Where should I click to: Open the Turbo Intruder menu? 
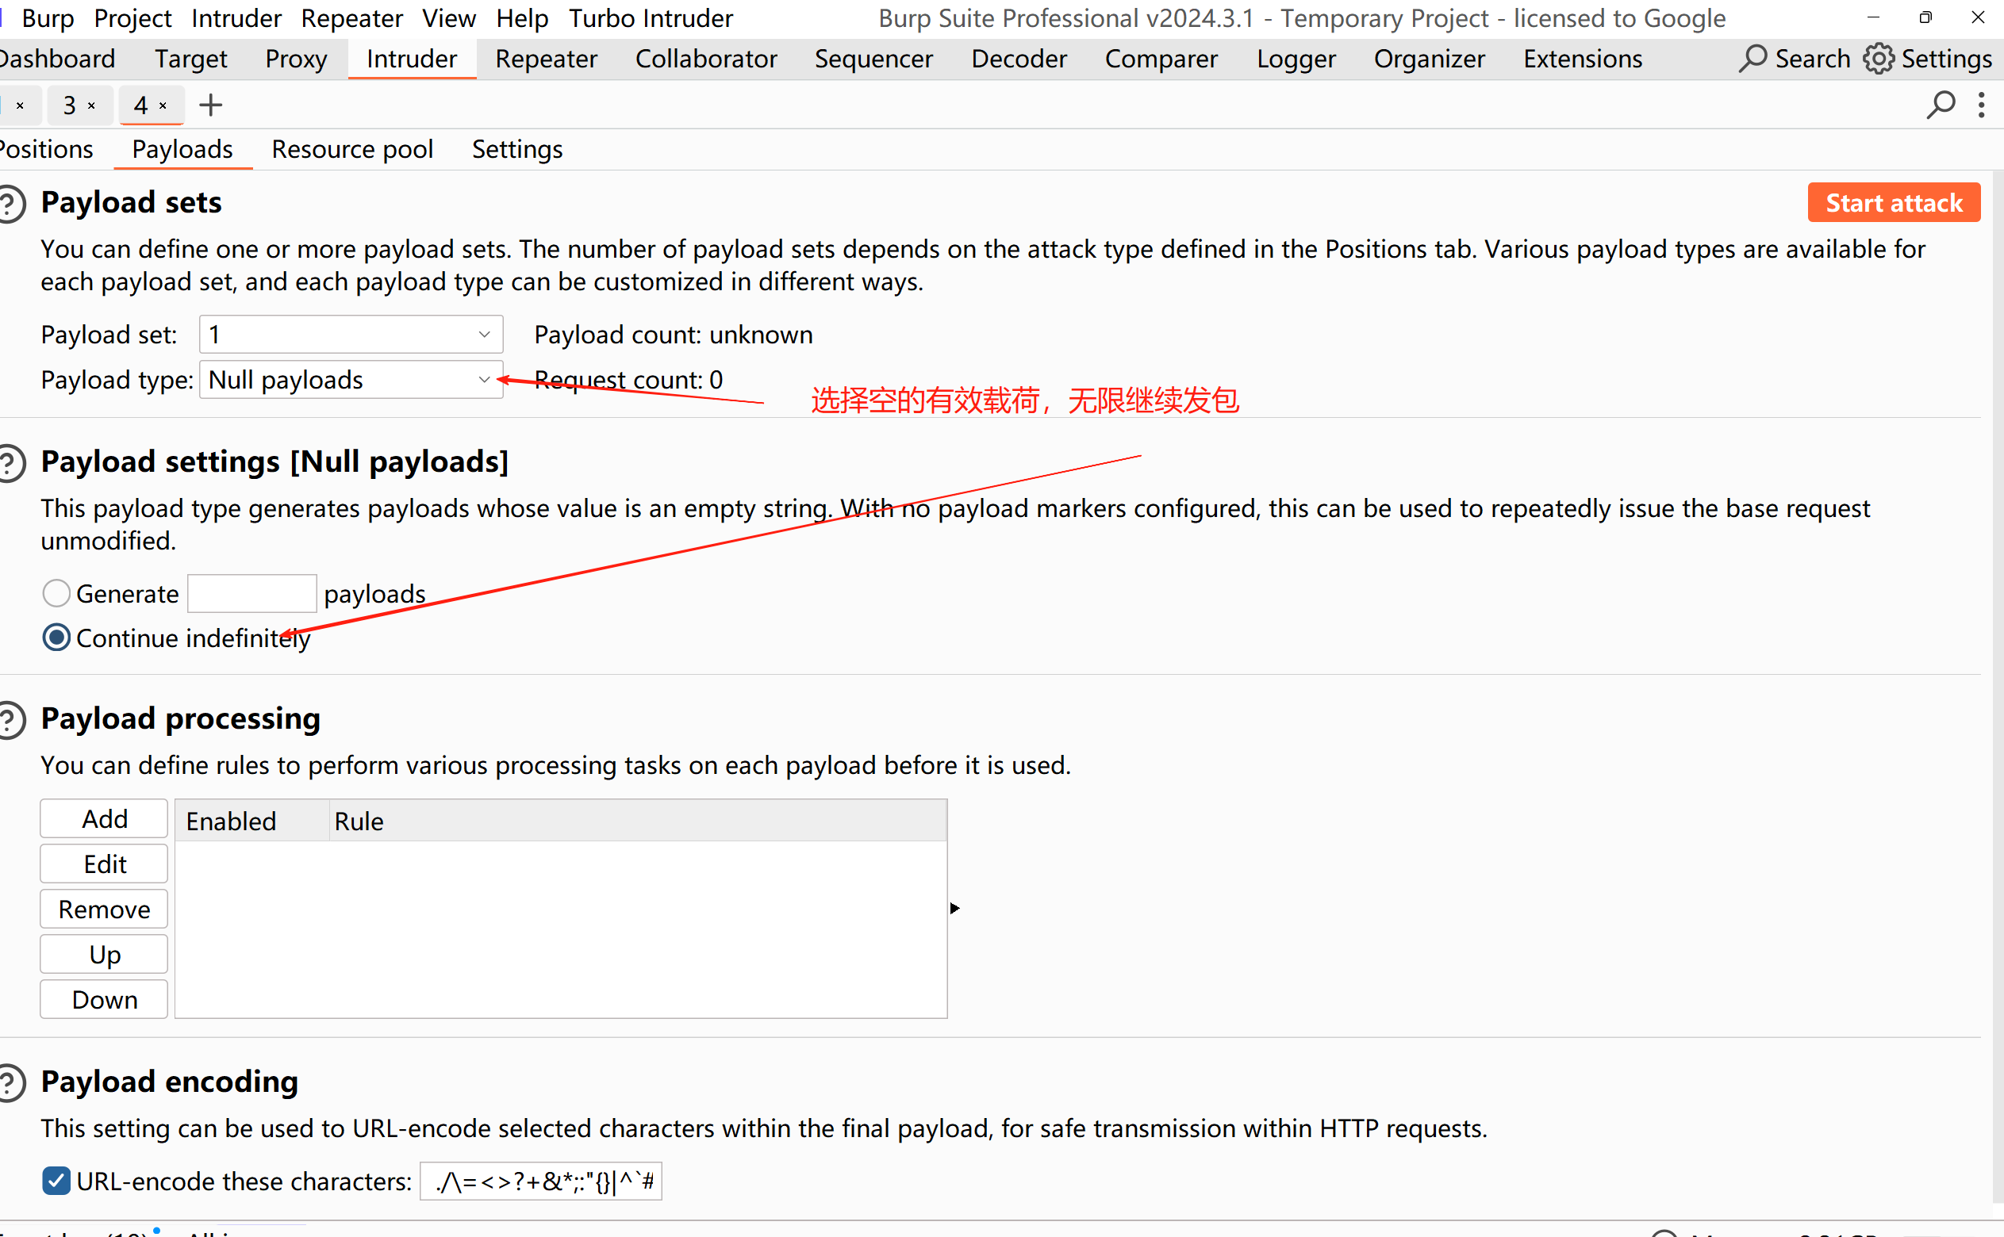coord(650,18)
